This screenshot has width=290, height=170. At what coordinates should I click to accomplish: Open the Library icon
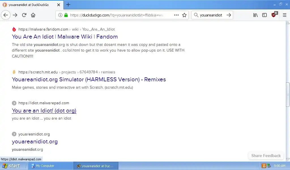point(255,15)
